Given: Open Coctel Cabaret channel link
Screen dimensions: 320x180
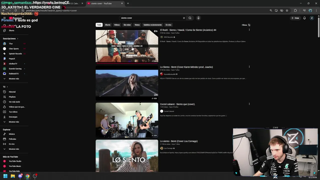Looking at the screenshot, I should tap(169, 111).
